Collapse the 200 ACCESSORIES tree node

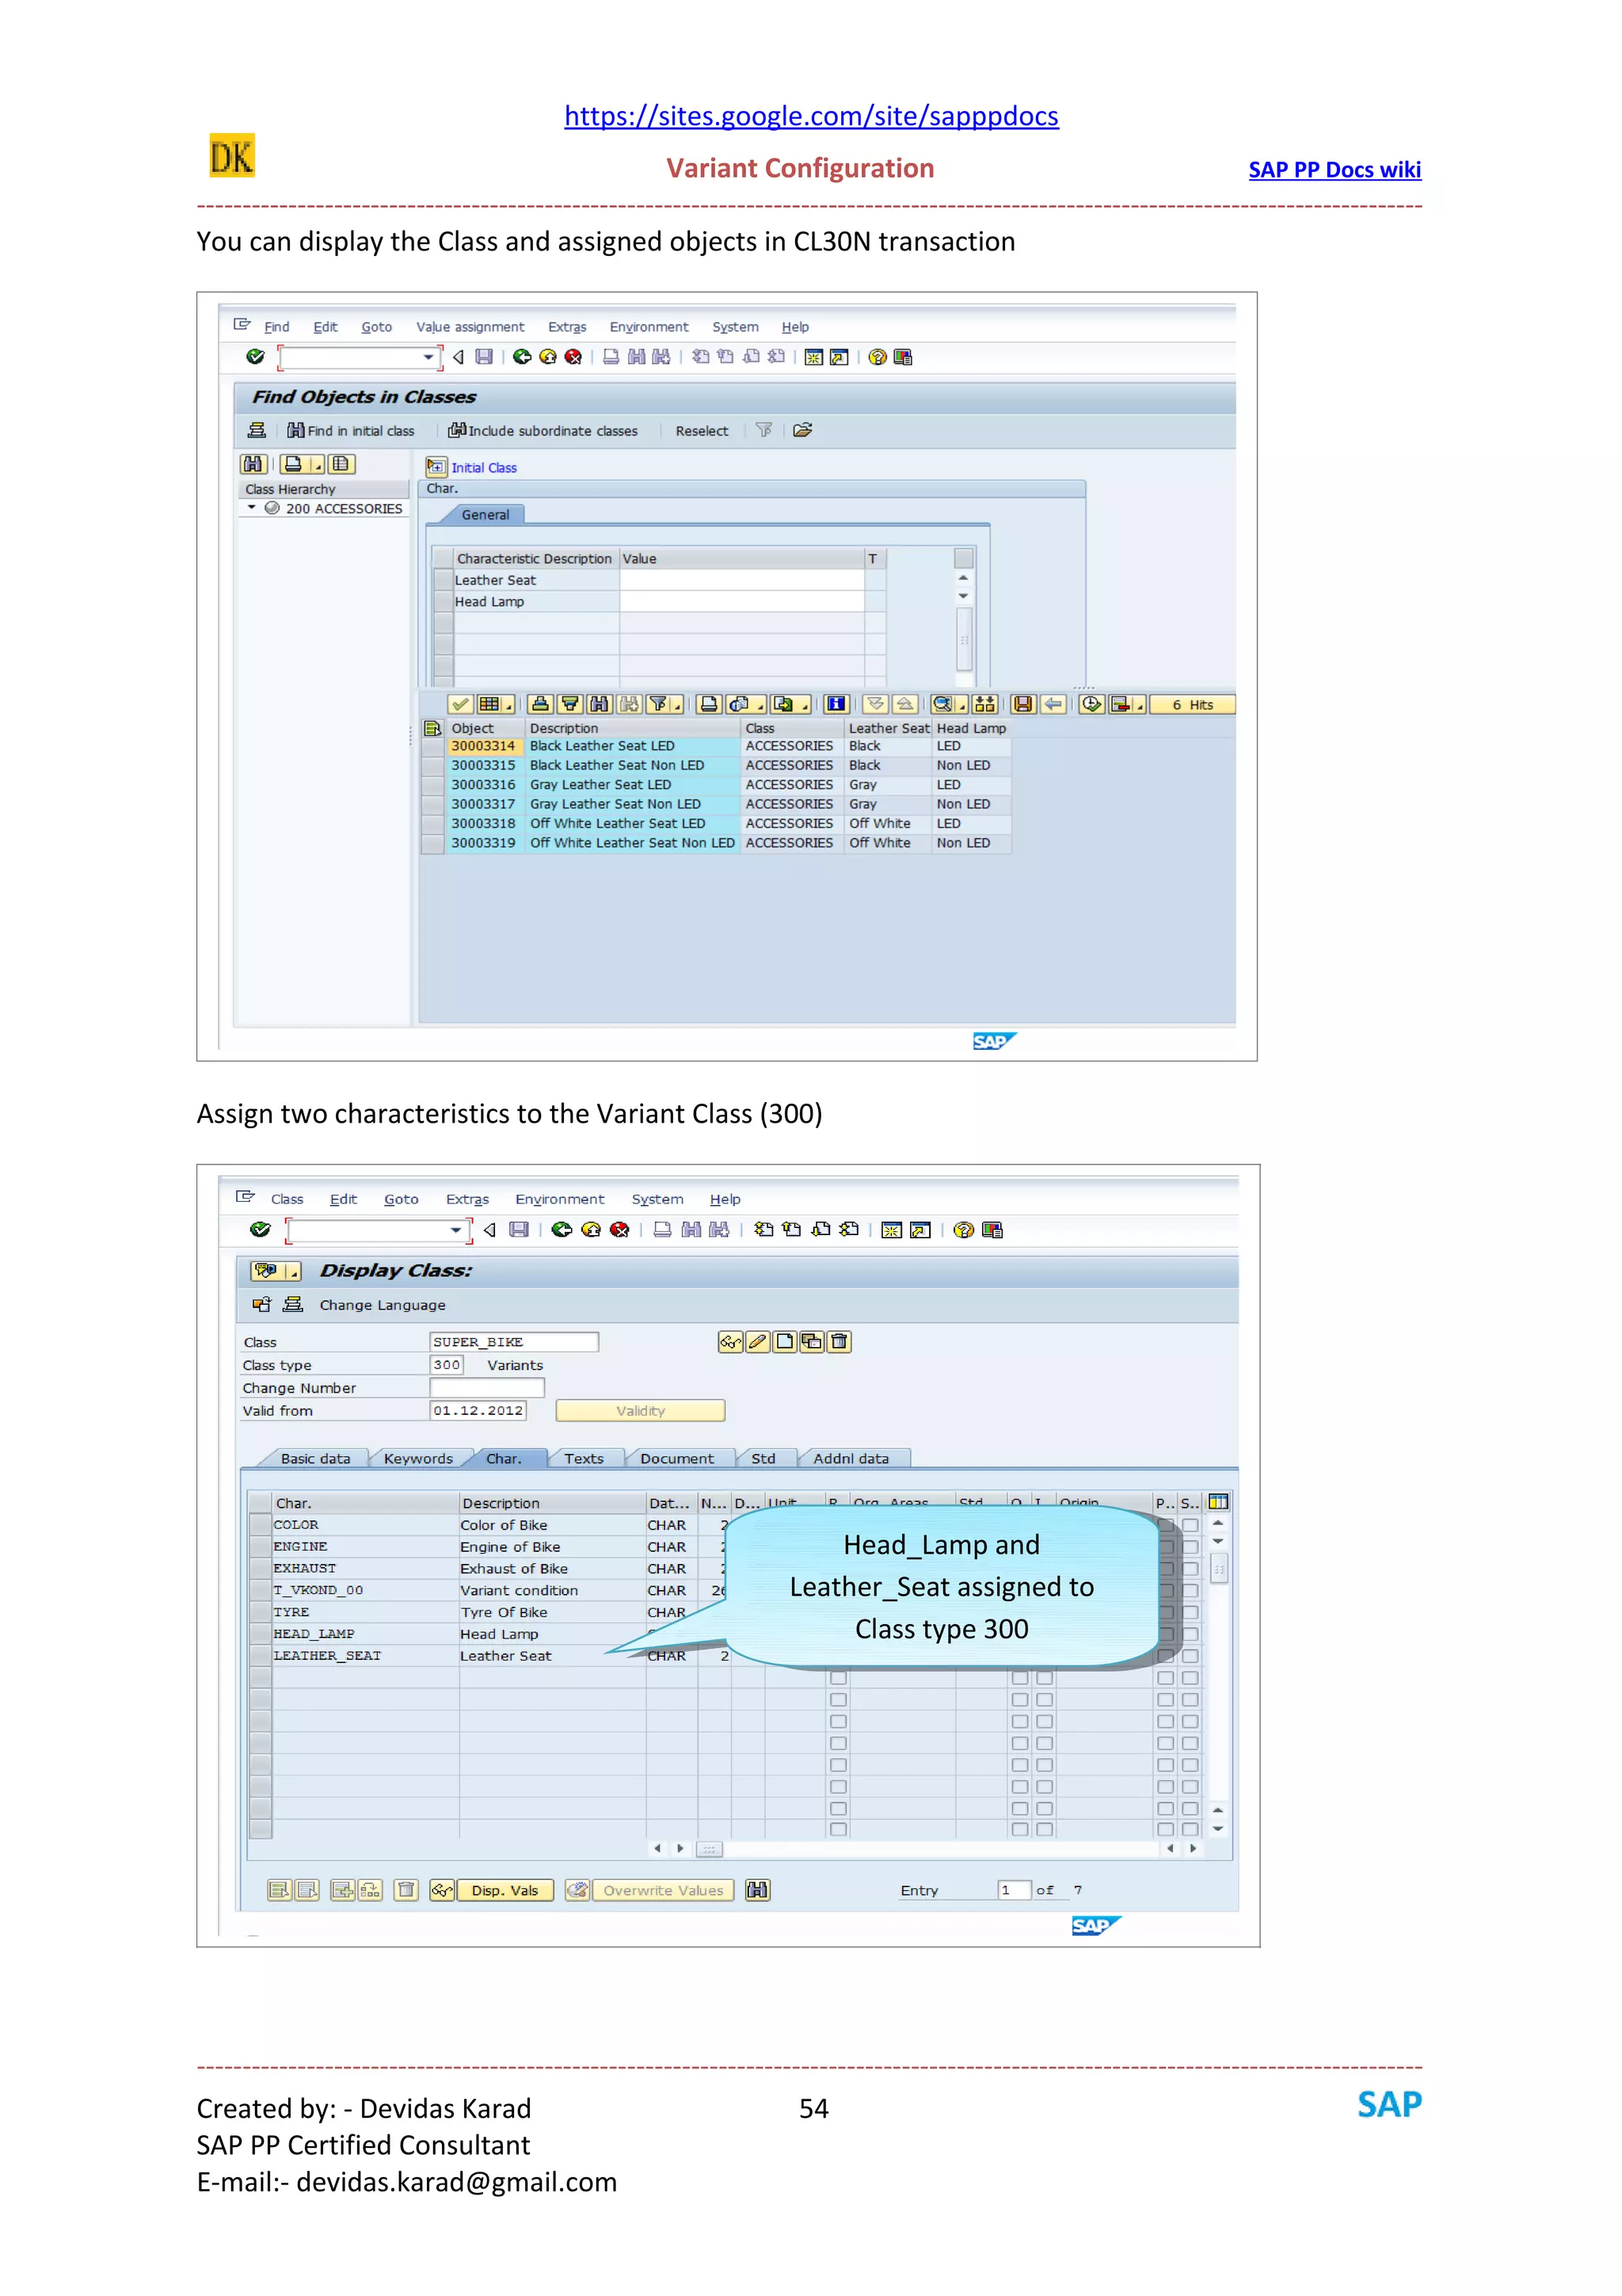point(252,508)
